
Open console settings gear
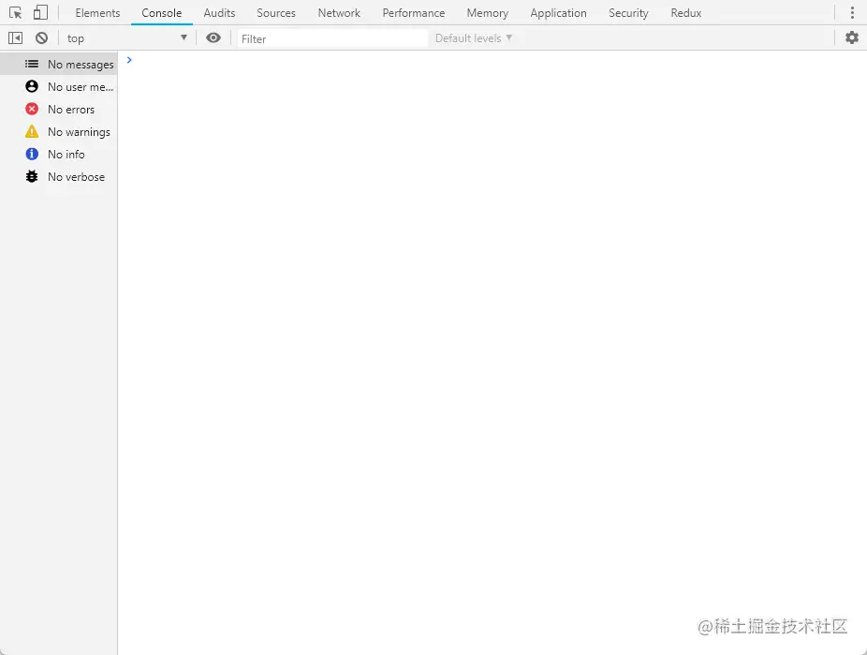pyautogui.click(x=852, y=37)
